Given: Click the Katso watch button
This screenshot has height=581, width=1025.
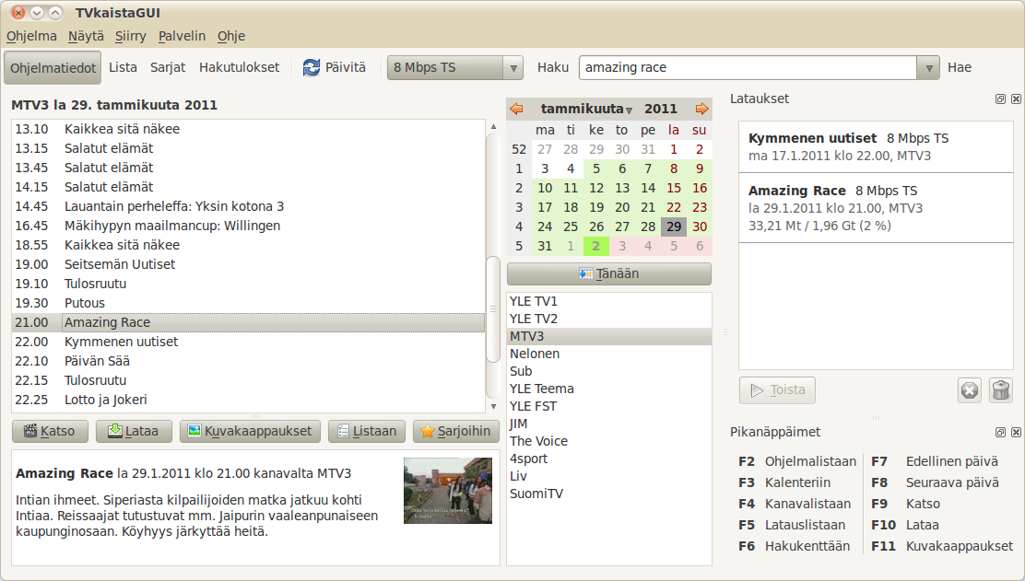Looking at the screenshot, I should tap(50, 431).
